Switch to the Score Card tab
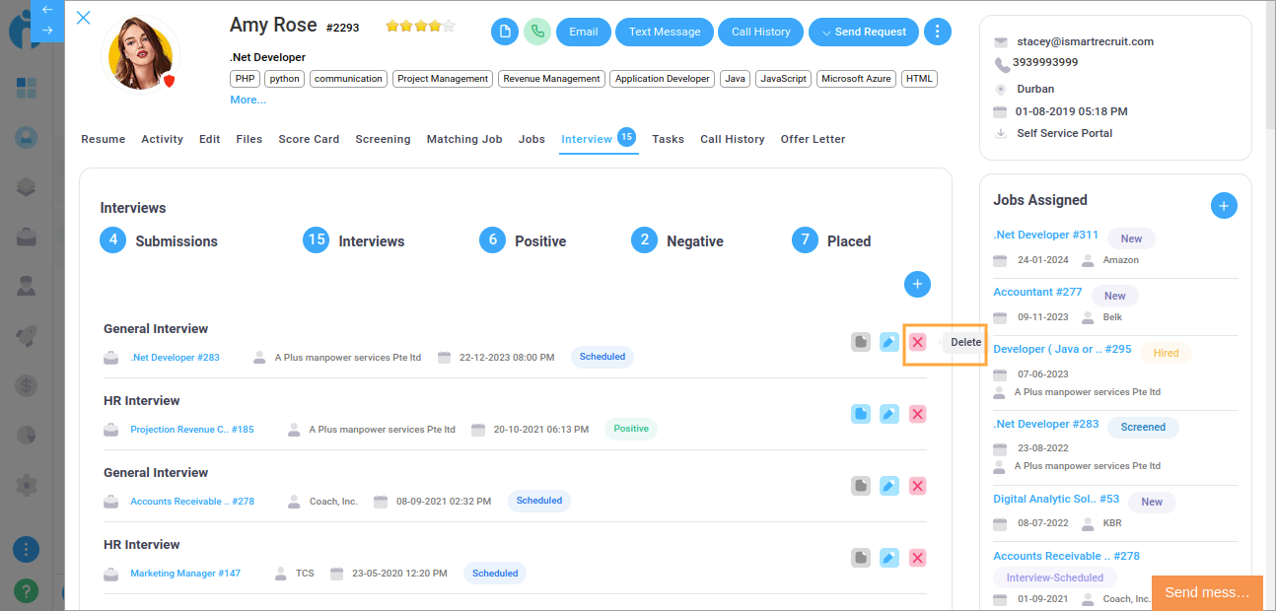Screen dimensions: 1276x611 309,139
